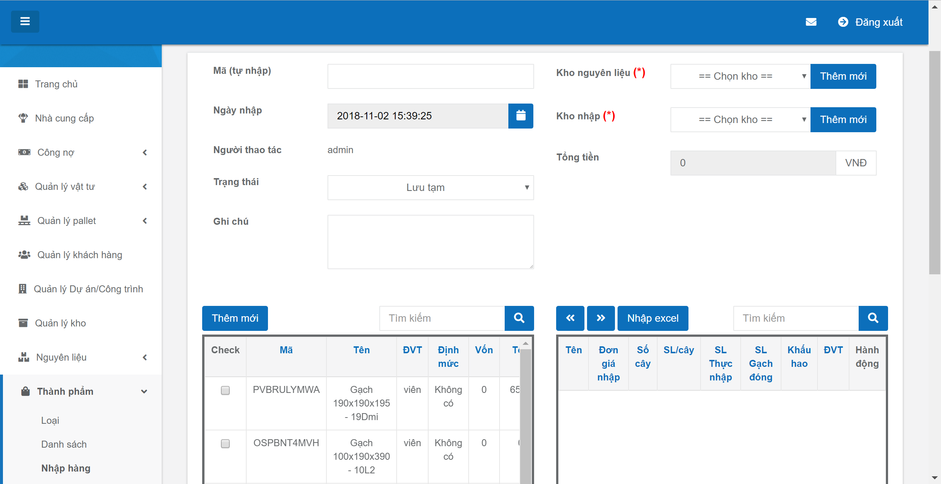Check the OSPBNT4MVH row checkbox
Image resolution: width=941 pixels, height=484 pixels.
click(225, 444)
